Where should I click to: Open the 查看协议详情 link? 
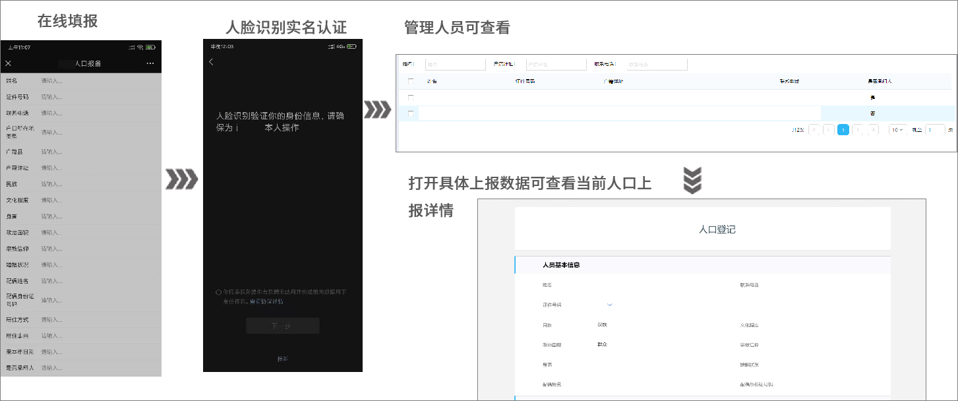[x=266, y=301]
